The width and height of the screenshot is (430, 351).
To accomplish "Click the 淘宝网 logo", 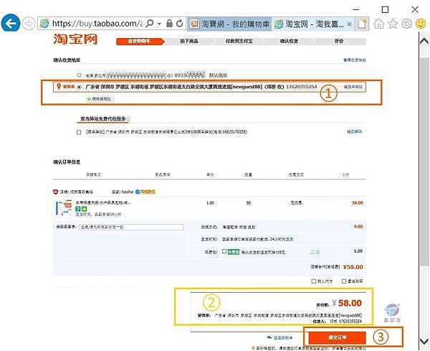I will (x=75, y=39).
